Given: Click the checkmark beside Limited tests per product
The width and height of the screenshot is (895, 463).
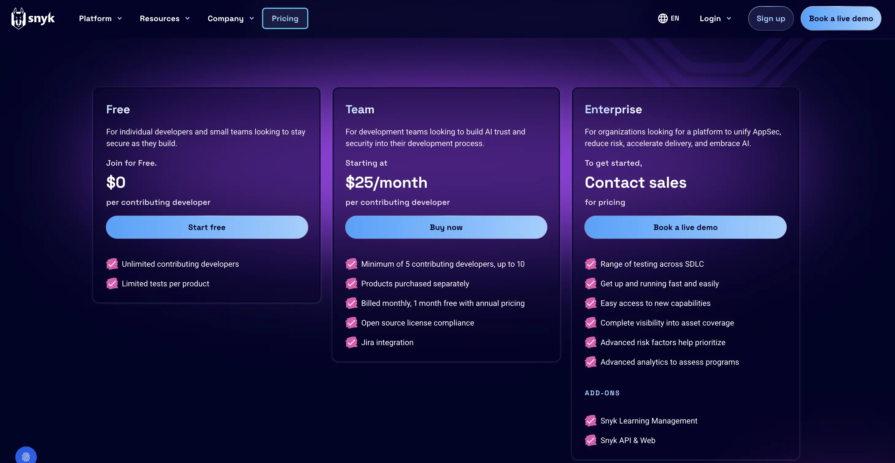Looking at the screenshot, I should [x=112, y=284].
